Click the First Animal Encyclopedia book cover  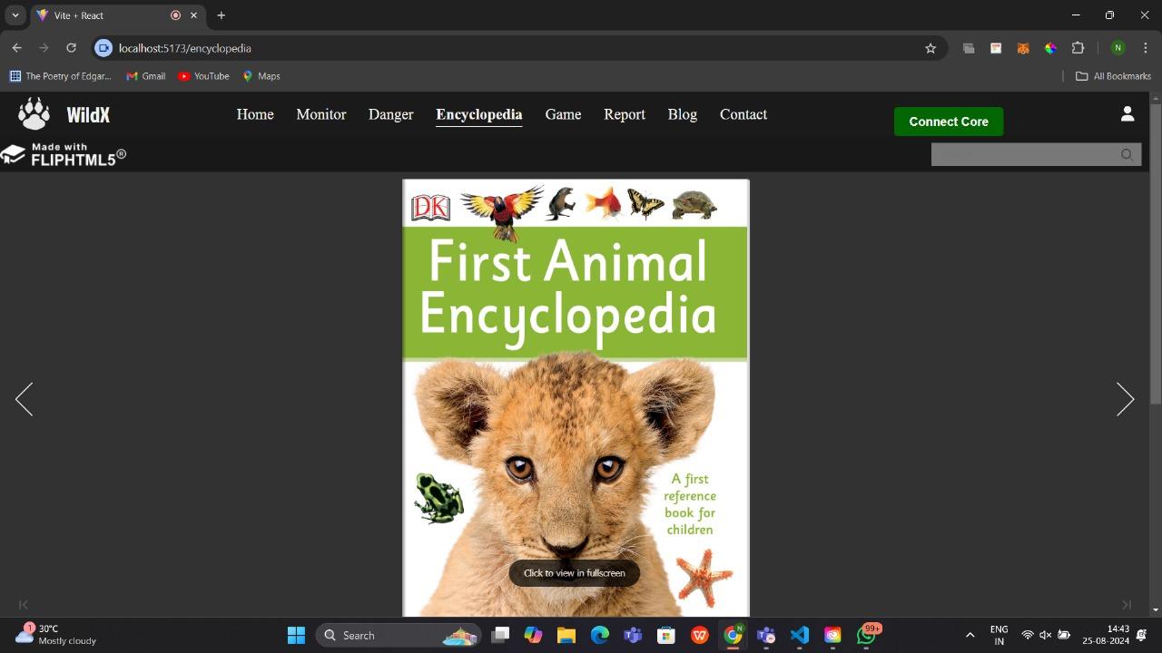coord(576,397)
